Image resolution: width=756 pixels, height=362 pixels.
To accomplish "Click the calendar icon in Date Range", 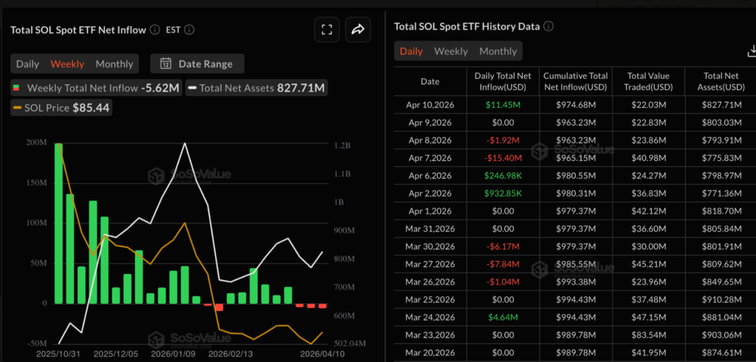I will [x=165, y=64].
